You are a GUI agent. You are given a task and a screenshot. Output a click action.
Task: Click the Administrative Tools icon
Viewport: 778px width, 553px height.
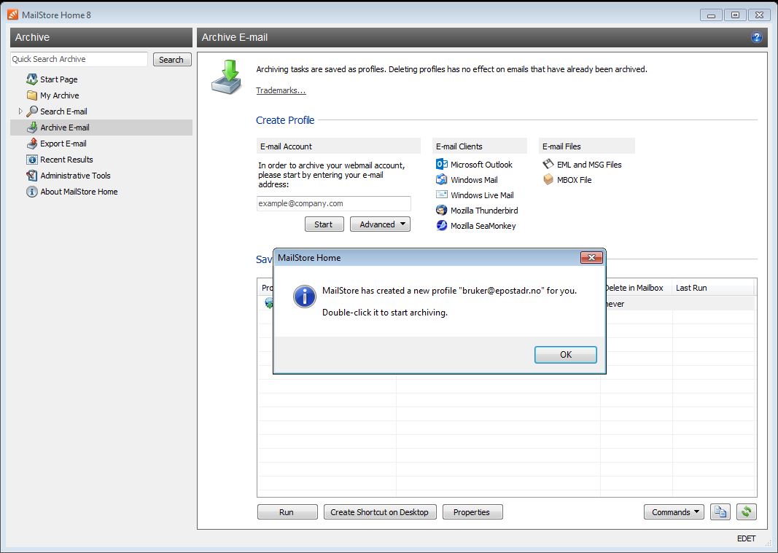tap(32, 176)
